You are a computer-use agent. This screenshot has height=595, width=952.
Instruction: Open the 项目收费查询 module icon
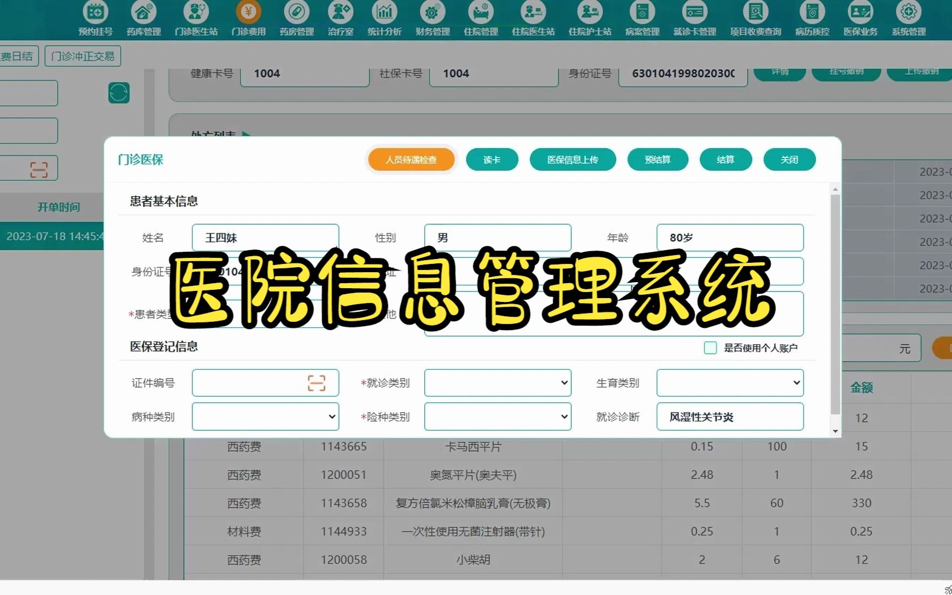(756, 12)
